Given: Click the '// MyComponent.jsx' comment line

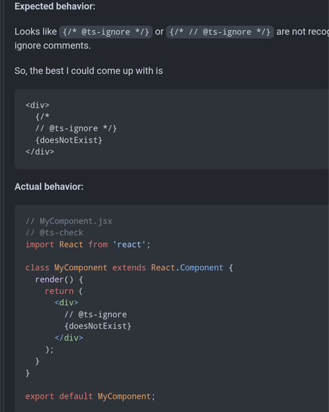Looking at the screenshot, I should [69, 221].
